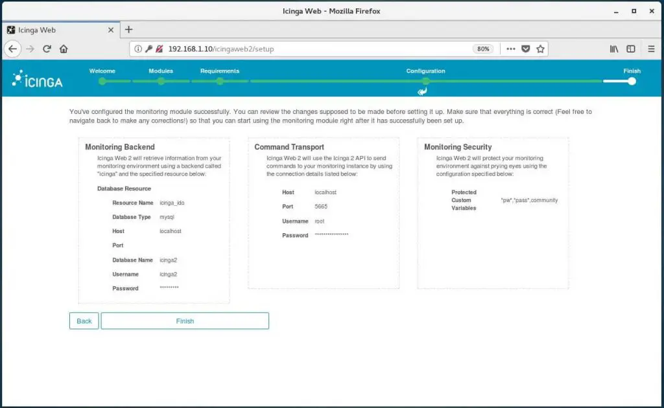Reload the current page
The height and width of the screenshot is (408, 664).
pyautogui.click(x=47, y=49)
